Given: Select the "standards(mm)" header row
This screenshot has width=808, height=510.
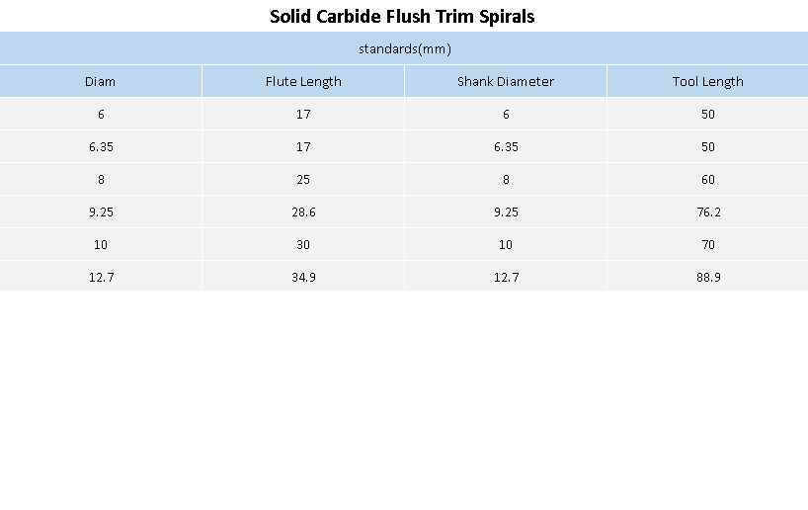Looking at the screenshot, I should coord(404,48).
